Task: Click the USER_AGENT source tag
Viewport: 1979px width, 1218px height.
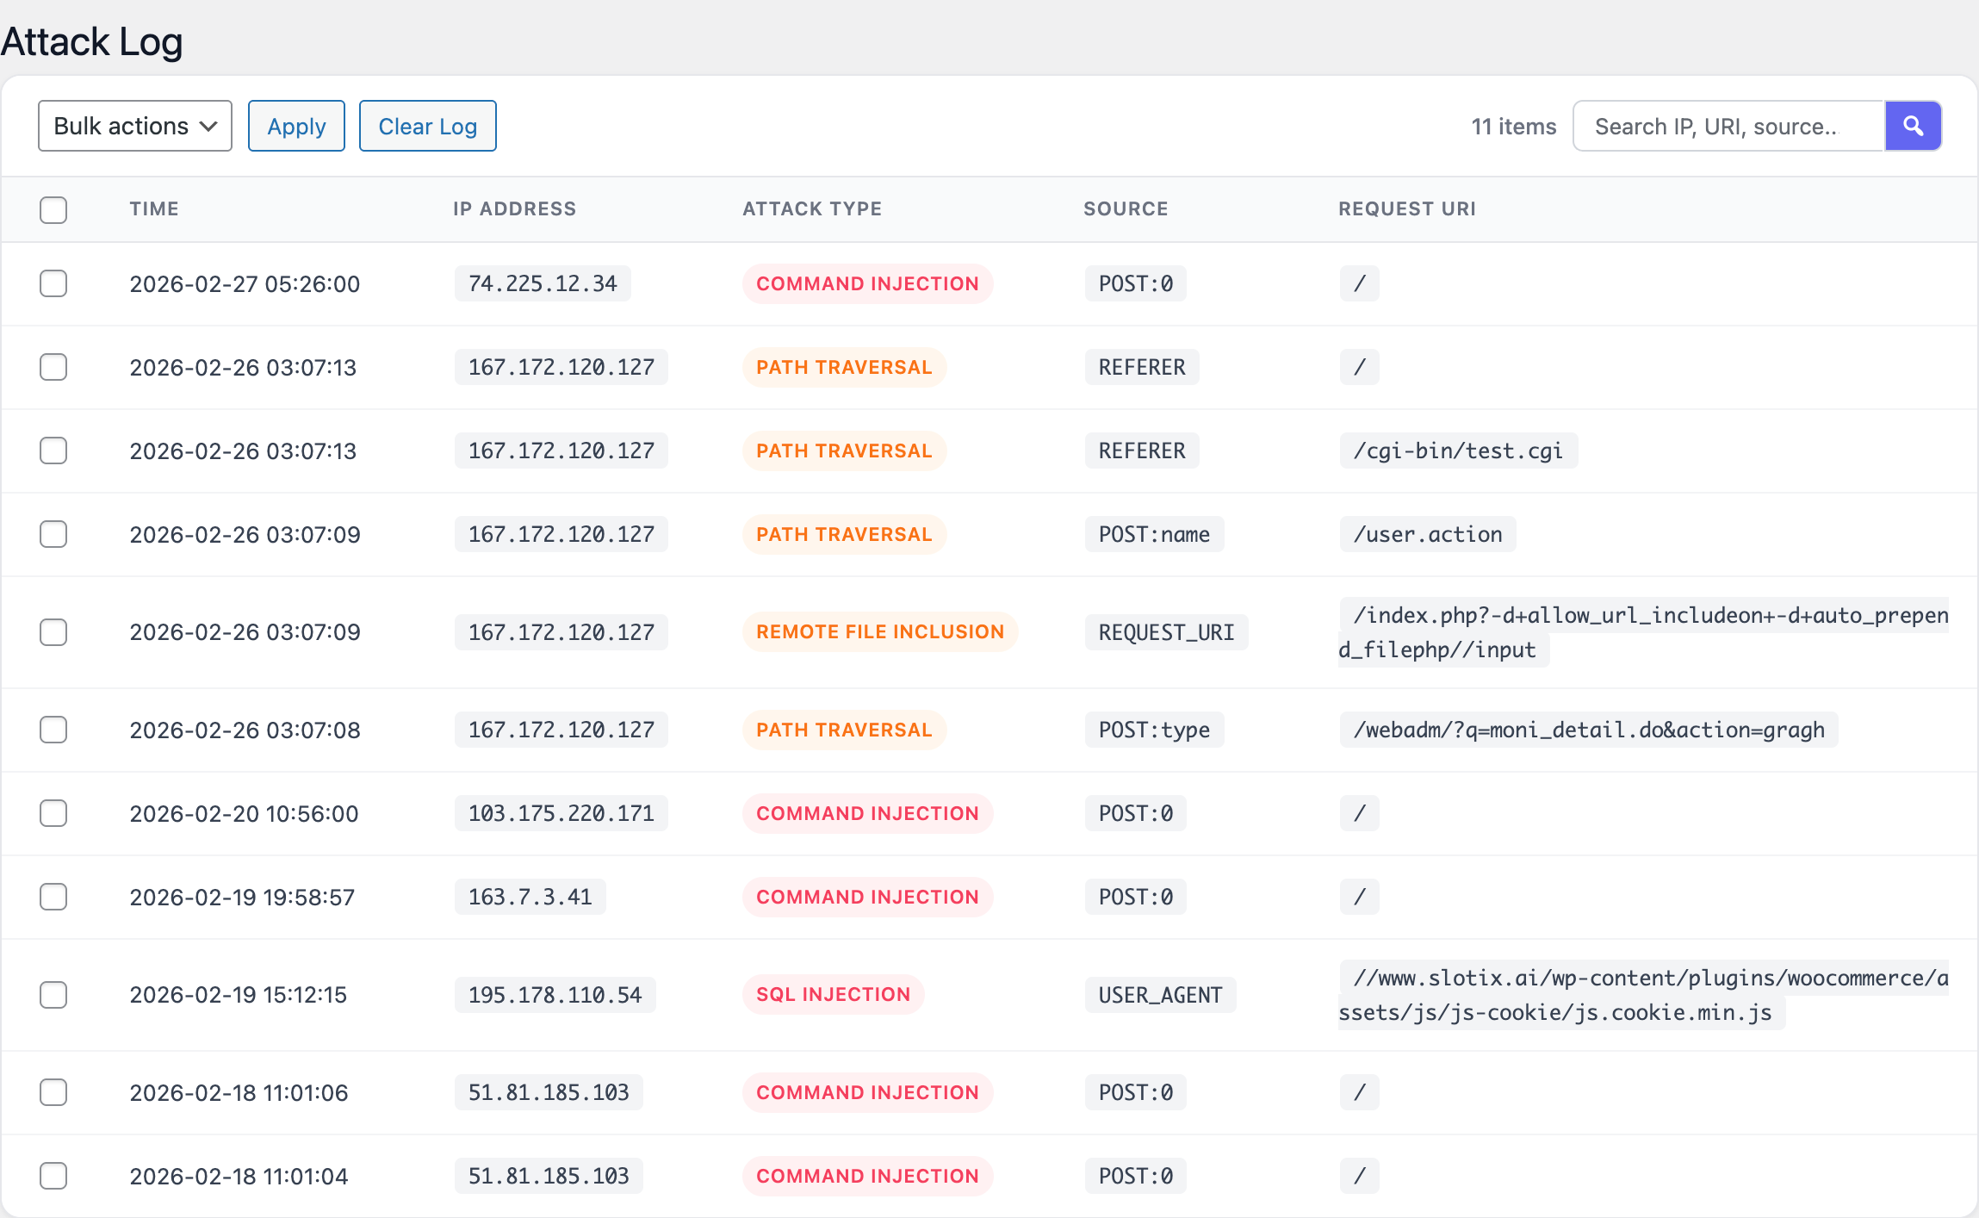Action: [x=1160, y=995]
